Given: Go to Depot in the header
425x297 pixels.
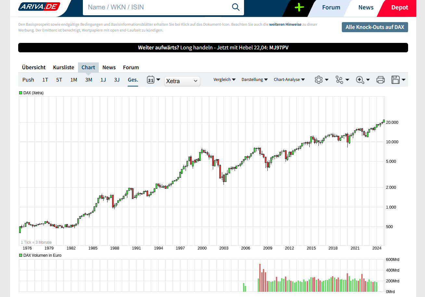Looking at the screenshot, I should tap(400, 7).
